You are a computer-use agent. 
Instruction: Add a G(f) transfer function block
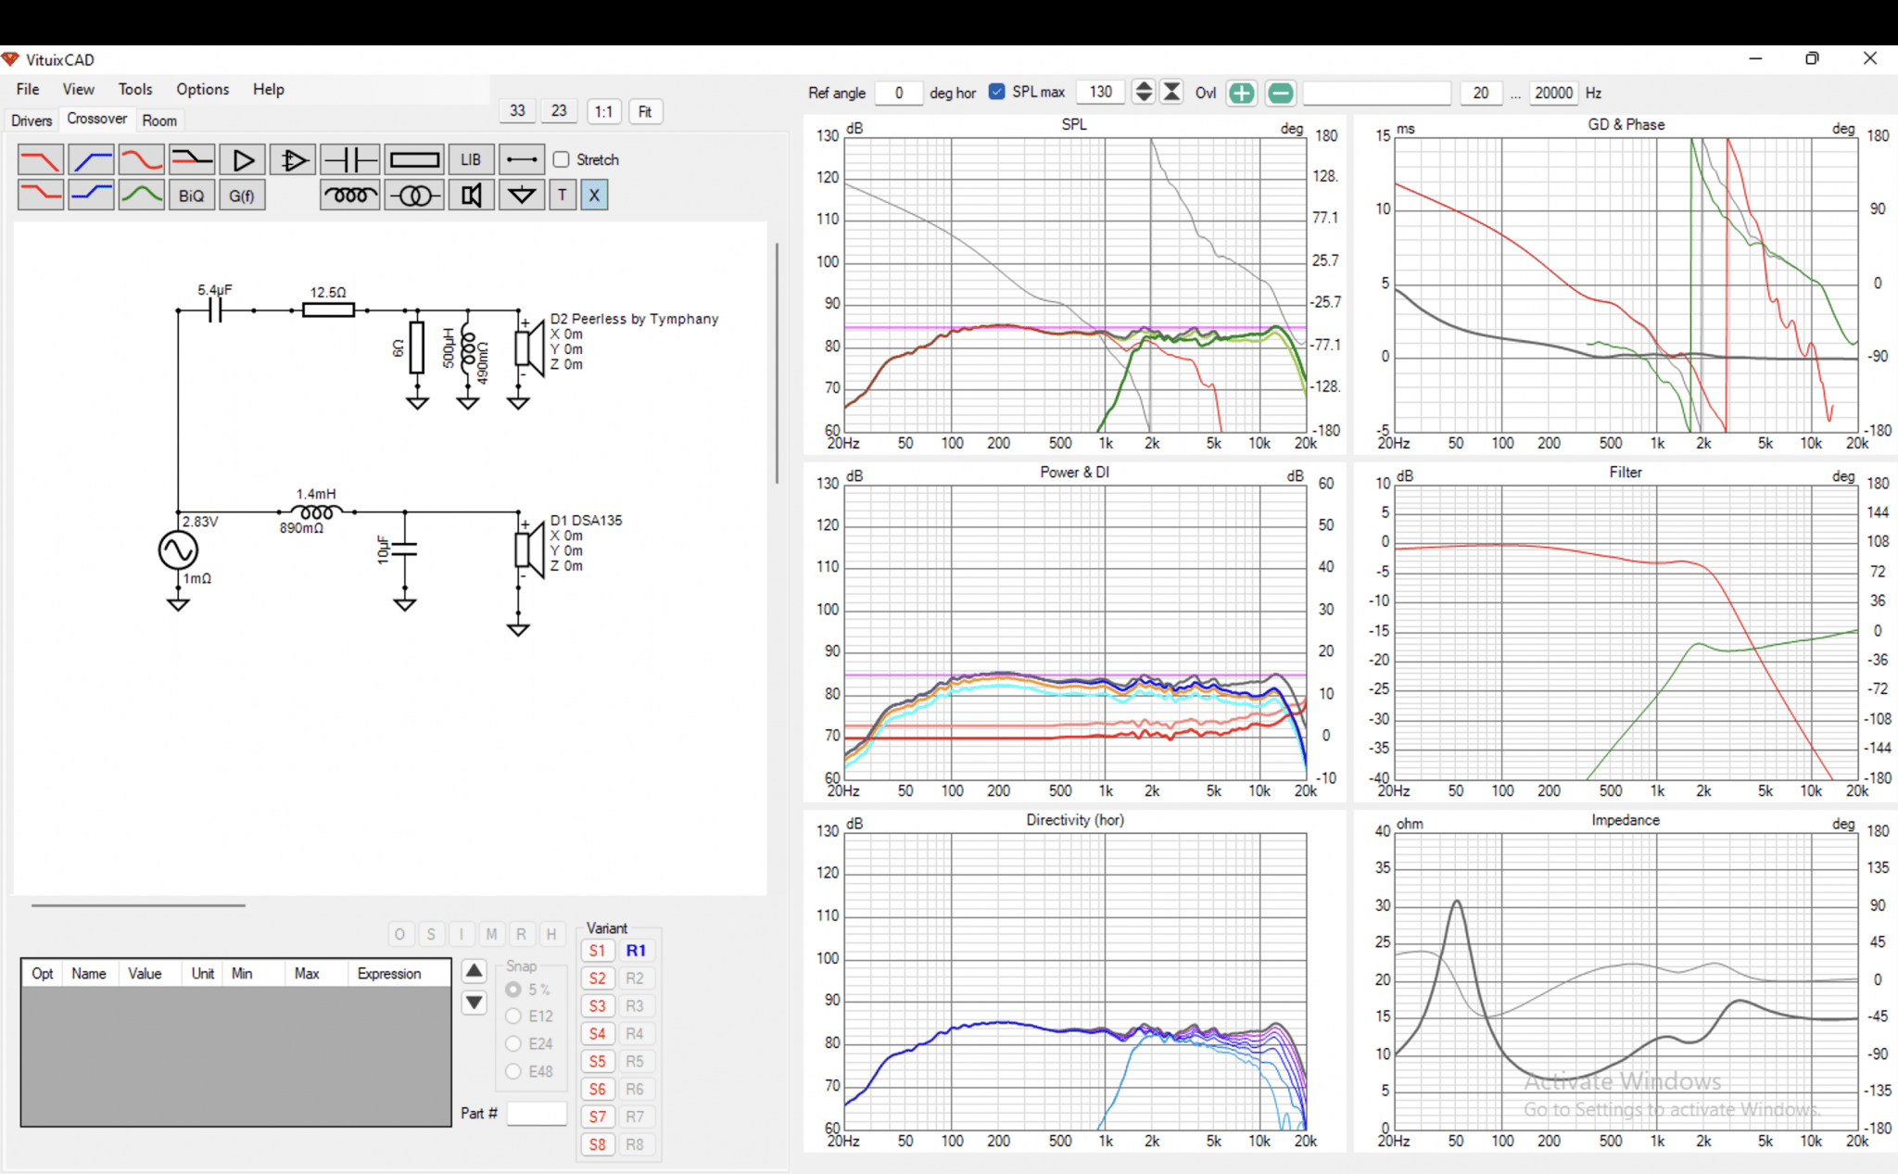click(x=242, y=196)
